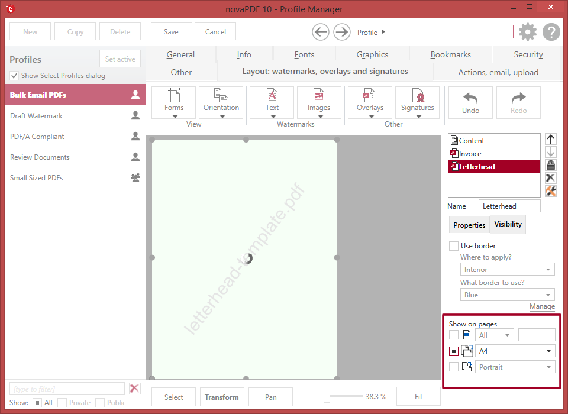Click the Fit zoom button
568x414 pixels.
click(x=418, y=397)
